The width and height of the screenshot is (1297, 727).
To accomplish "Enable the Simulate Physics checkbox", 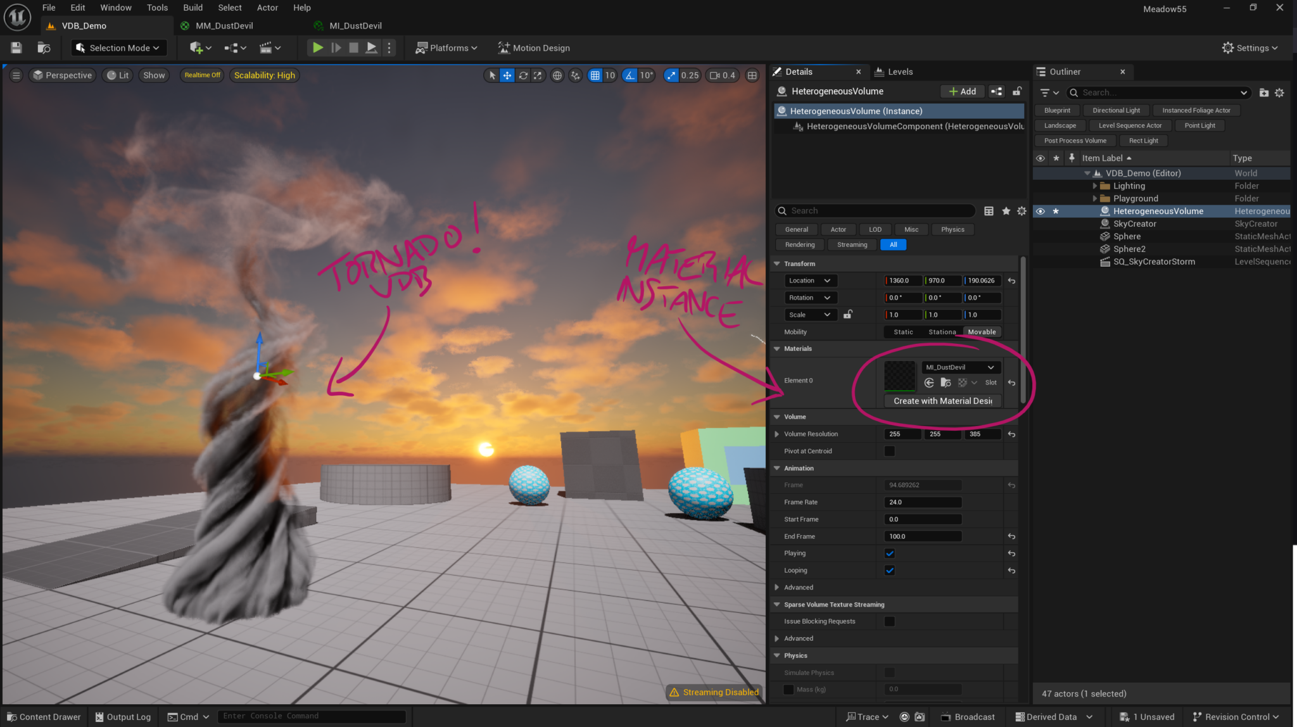I will click(x=889, y=672).
